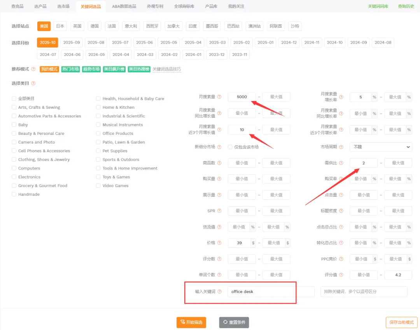The width and height of the screenshot is (420, 330).
Task: Check Electronics category
Action: (x=14, y=176)
